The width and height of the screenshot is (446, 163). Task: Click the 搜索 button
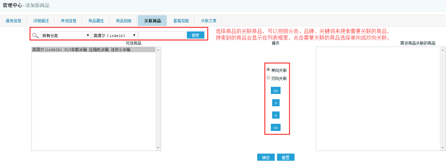[195, 35]
